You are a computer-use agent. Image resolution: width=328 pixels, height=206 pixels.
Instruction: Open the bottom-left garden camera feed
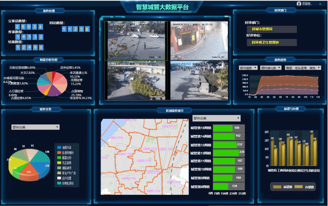pos(136,80)
